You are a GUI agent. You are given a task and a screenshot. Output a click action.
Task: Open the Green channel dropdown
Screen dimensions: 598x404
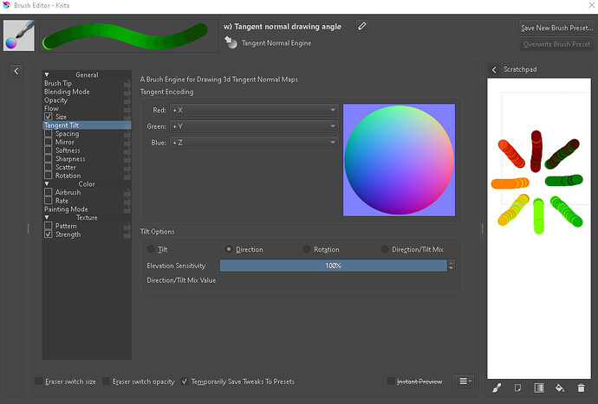[254, 126]
